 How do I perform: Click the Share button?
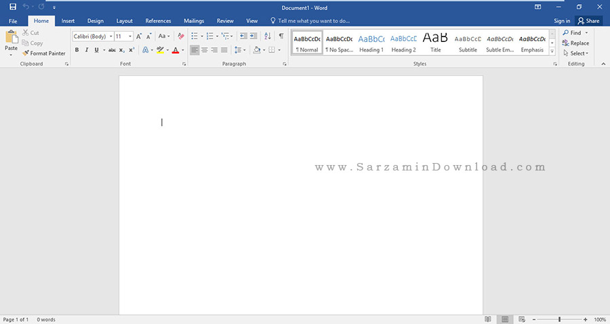[x=588, y=21]
